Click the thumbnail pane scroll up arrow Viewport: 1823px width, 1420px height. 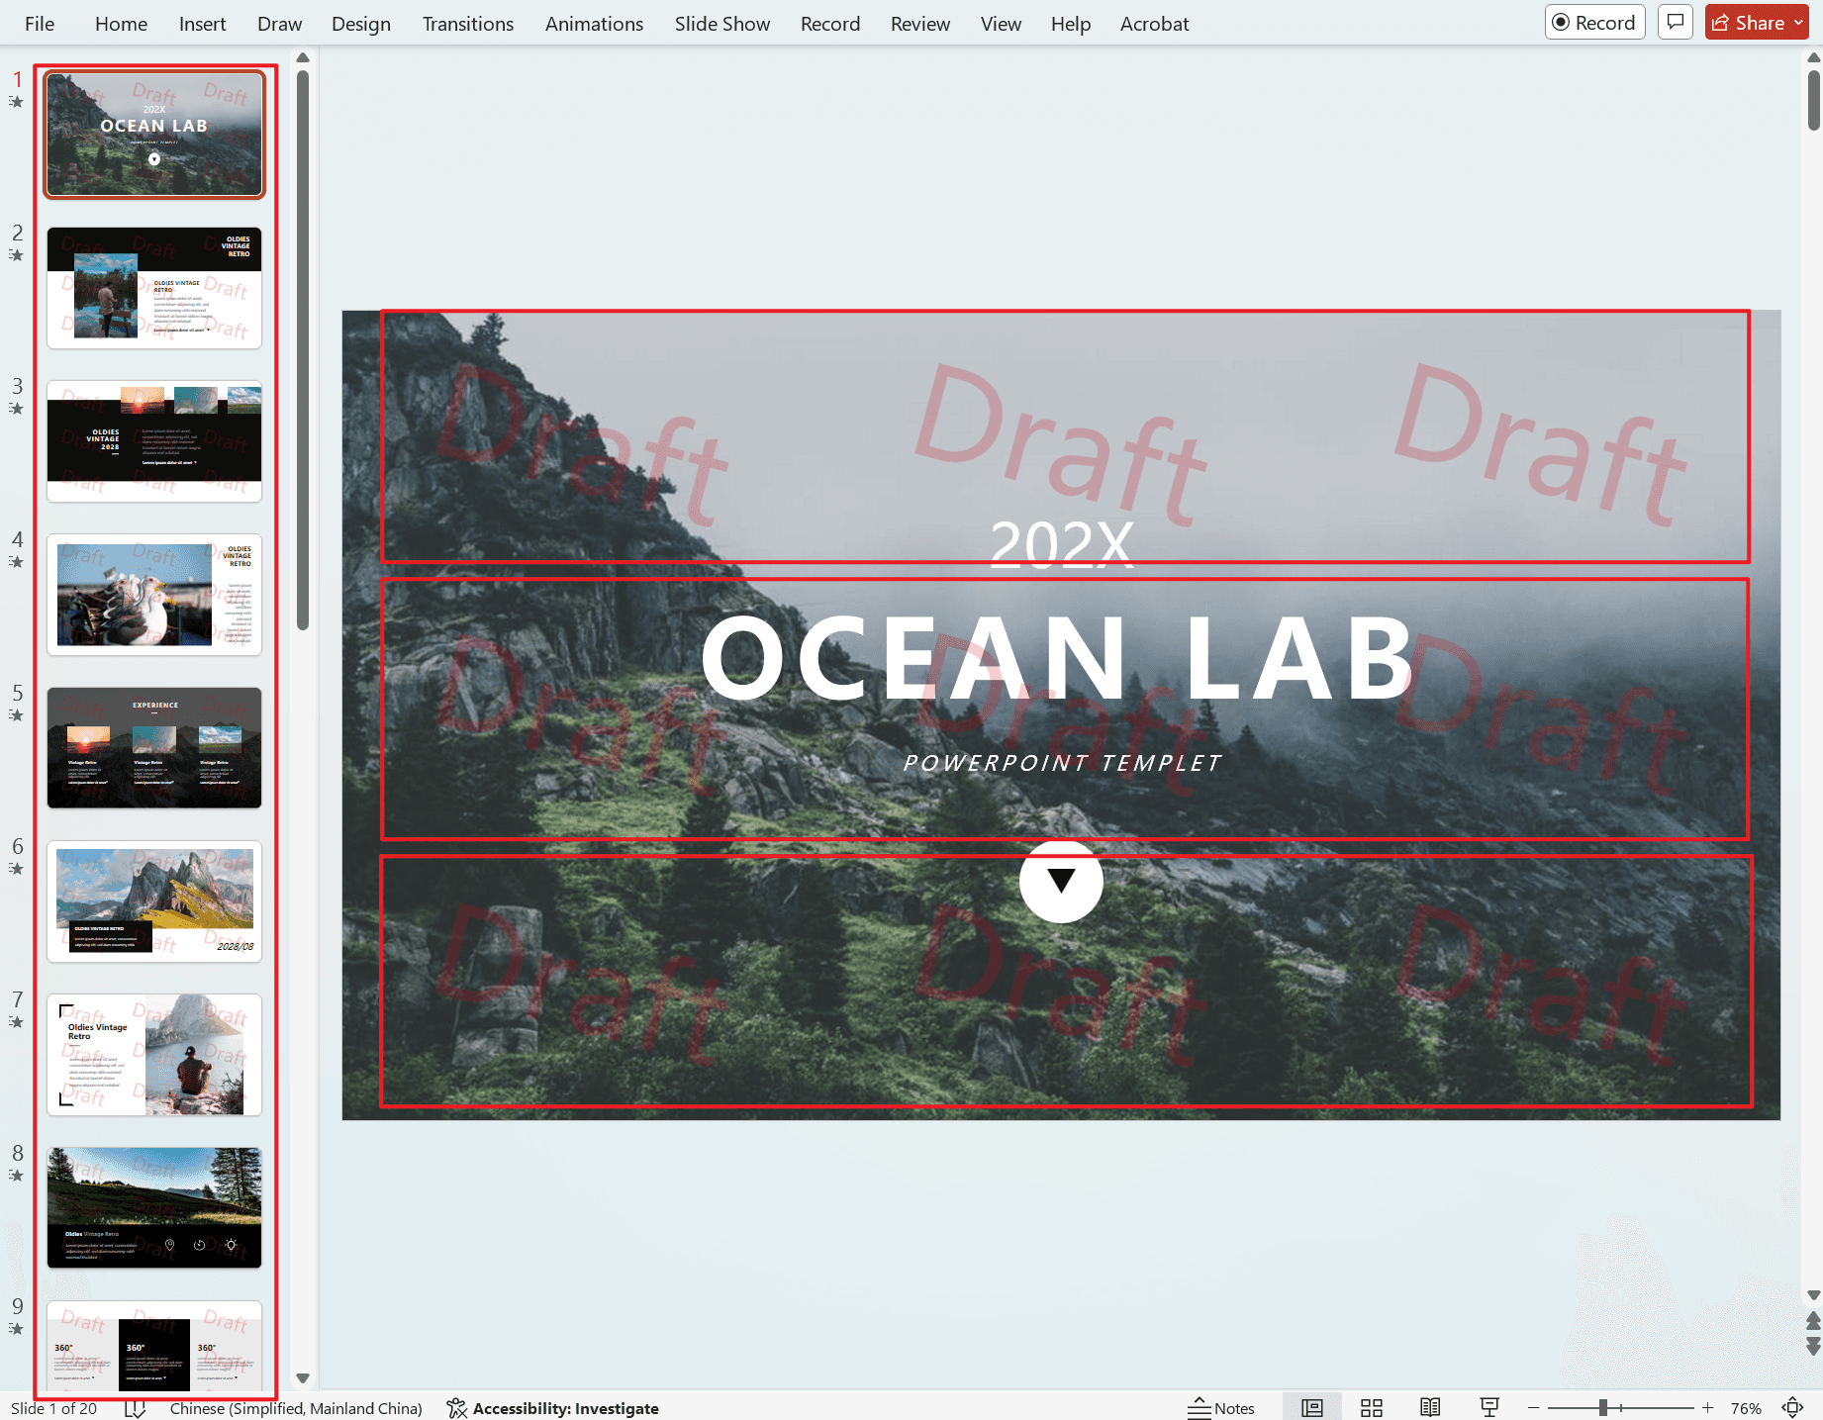pyautogui.click(x=303, y=57)
